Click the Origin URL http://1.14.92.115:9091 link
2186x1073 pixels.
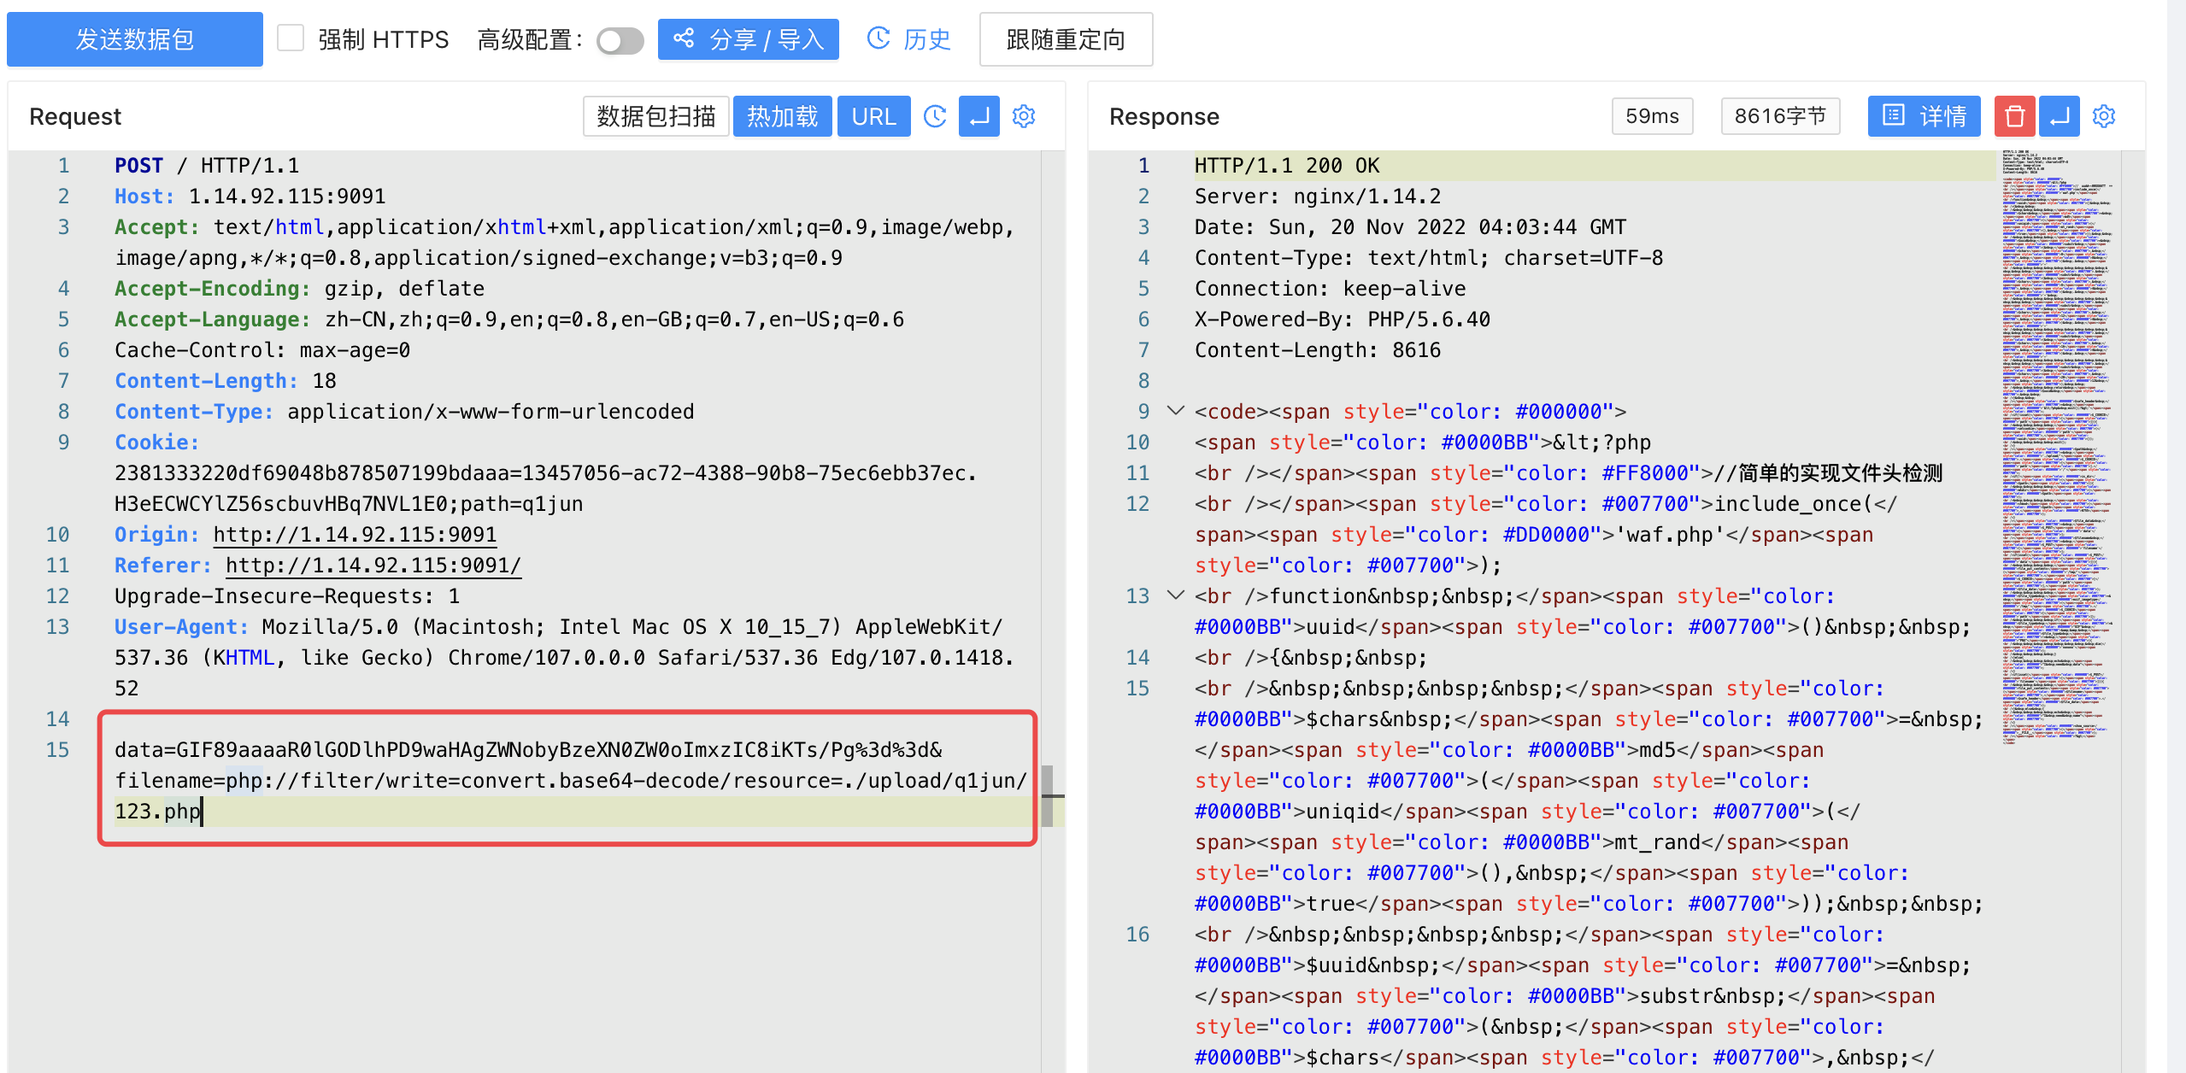355,535
